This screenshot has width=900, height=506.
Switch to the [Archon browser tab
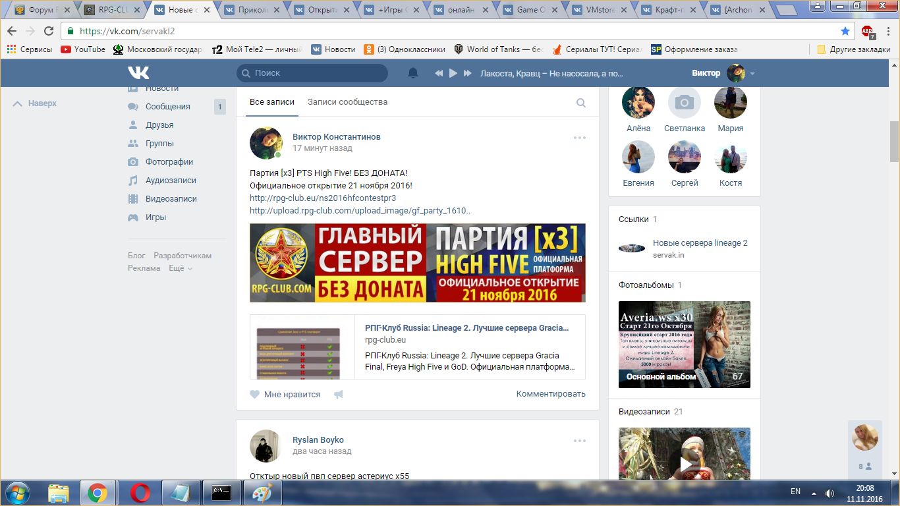pos(740,10)
